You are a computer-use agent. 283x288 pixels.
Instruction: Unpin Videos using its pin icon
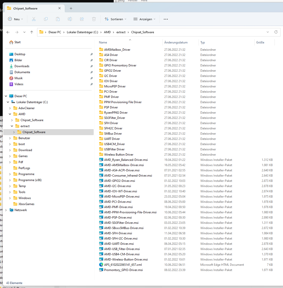[x=91, y=84]
